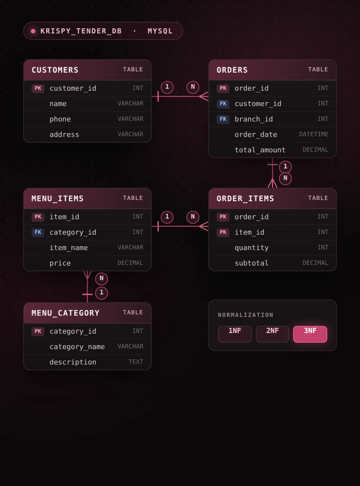Select the total_amount field in ORDERS
The image size is (360, 486).
click(x=273, y=150)
